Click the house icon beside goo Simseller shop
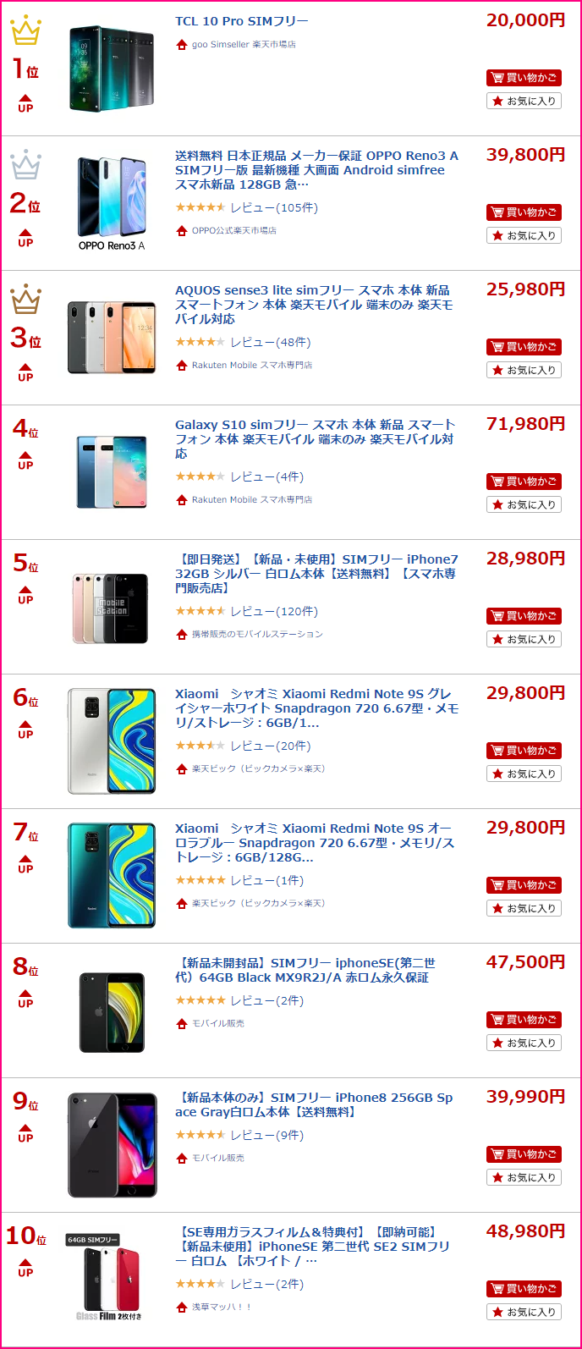Viewport: 582px width, 1349px height. point(182,45)
